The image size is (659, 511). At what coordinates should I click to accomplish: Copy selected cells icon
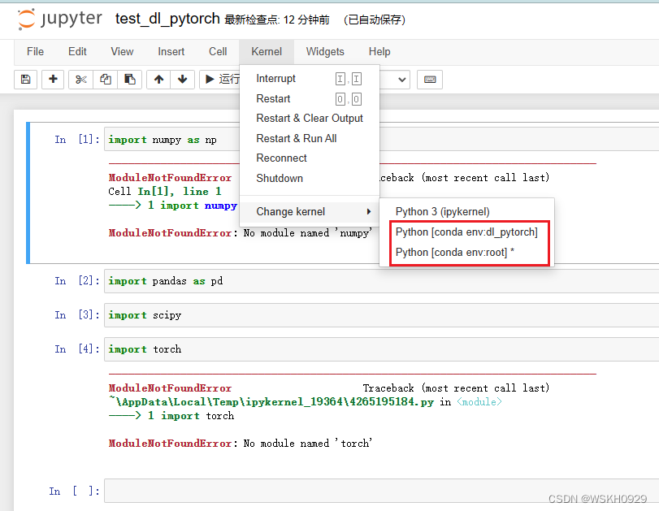point(105,79)
